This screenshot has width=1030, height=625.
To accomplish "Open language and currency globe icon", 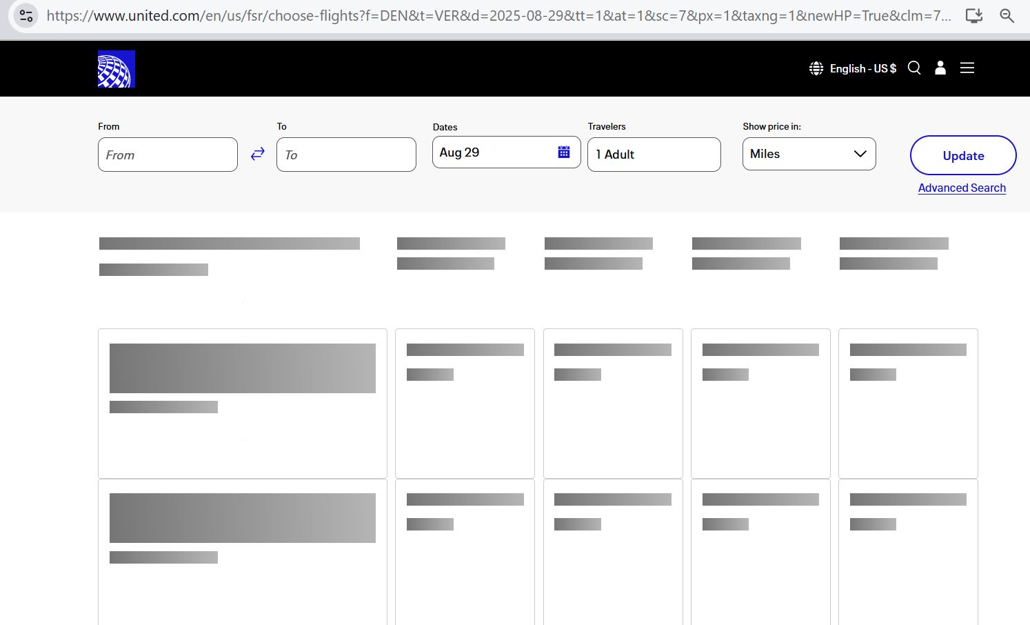I will [816, 68].
